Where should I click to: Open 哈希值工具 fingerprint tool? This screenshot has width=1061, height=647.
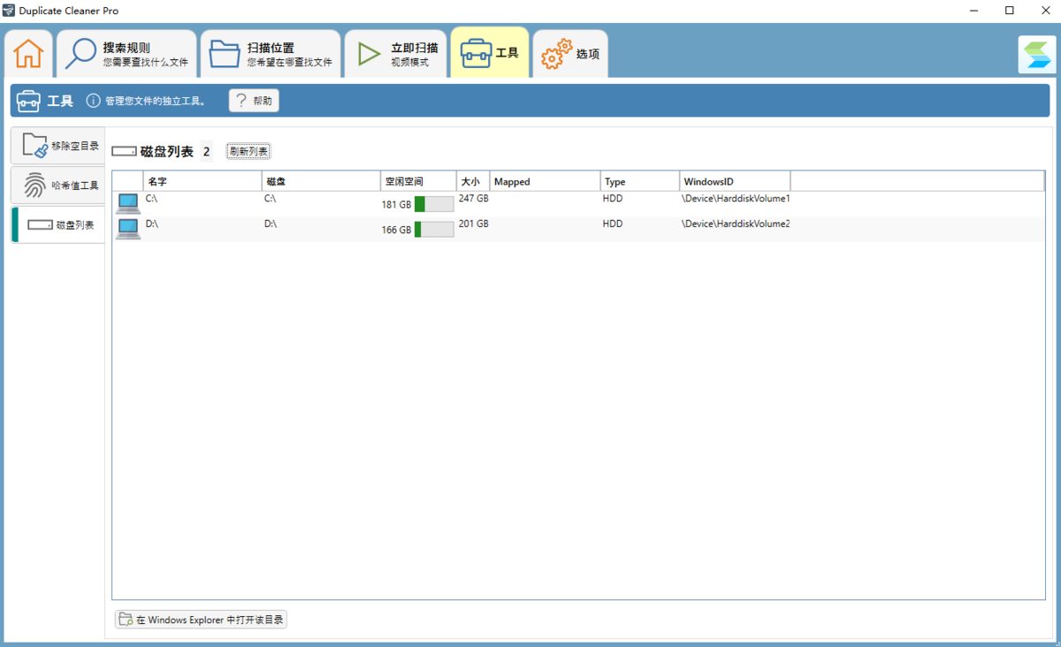(x=58, y=186)
